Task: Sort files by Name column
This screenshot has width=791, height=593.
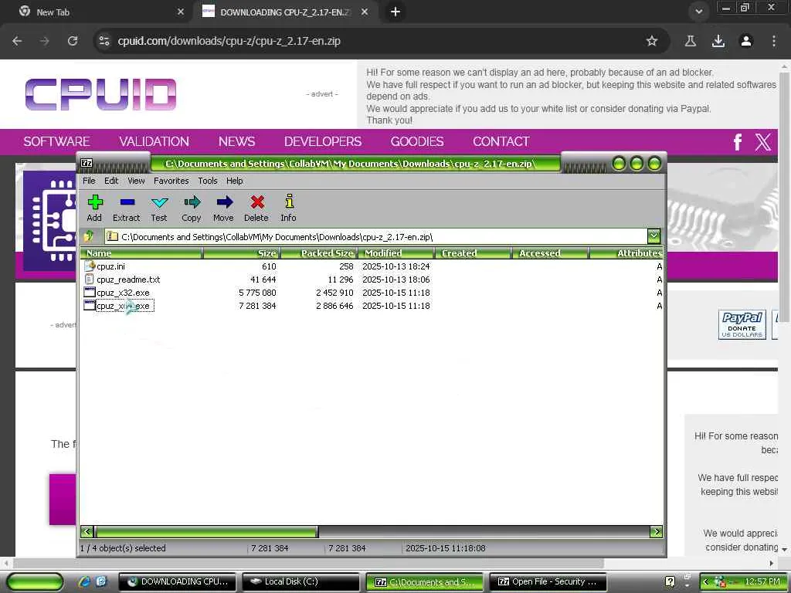Action: pyautogui.click(x=142, y=253)
